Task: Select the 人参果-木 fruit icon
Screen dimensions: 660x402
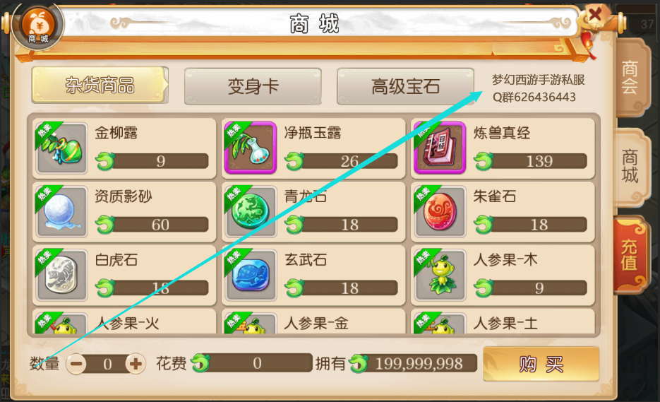Action: point(440,275)
